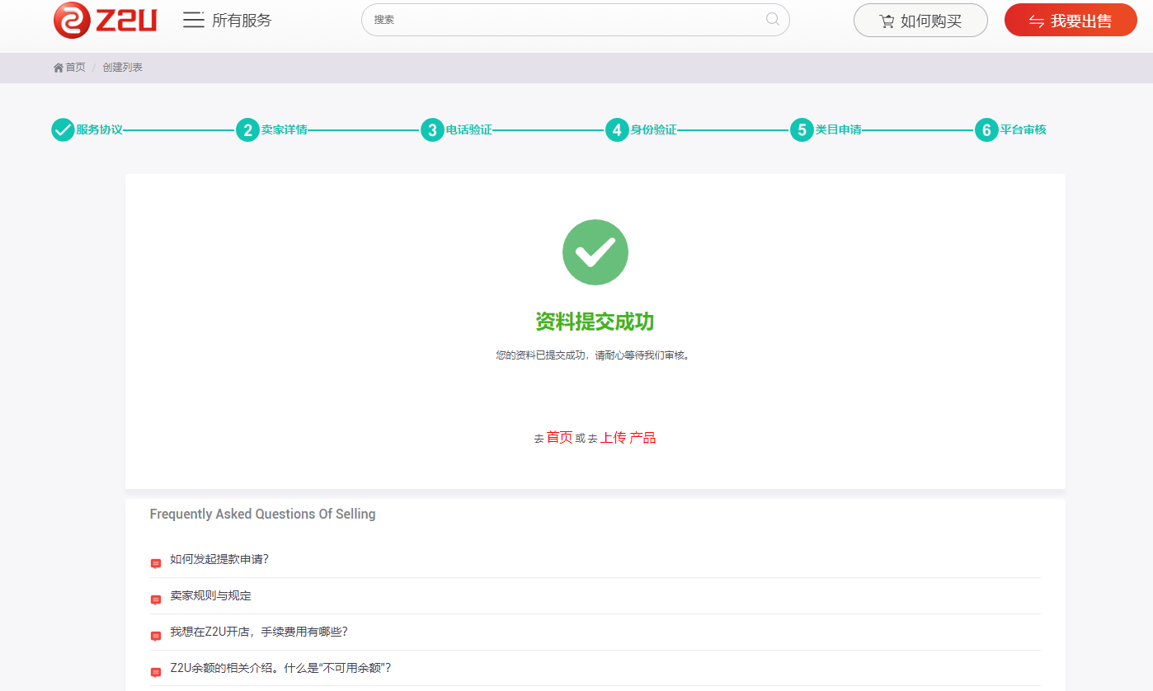Image resolution: width=1153 pixels, height=691 pixels.
Task: Open the FAQ about Z2U余额 不可用余额
Action: coord(280,668)
